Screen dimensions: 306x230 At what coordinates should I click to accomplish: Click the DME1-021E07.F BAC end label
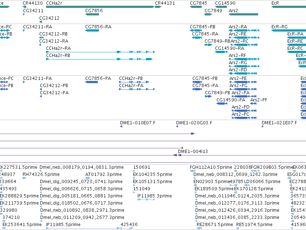279,123
